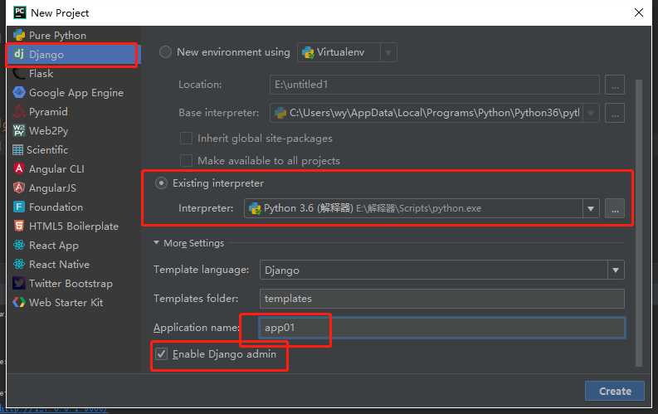This screenshot has width=658, height=414.
Task: Click the Templates folder field
Action: (x=442, y=299)
